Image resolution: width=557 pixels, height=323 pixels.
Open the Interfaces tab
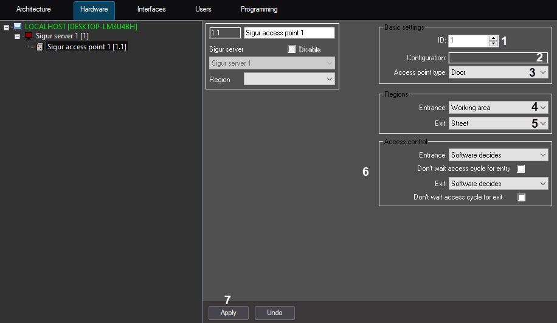pyautogui.click(x=151, y=10)
